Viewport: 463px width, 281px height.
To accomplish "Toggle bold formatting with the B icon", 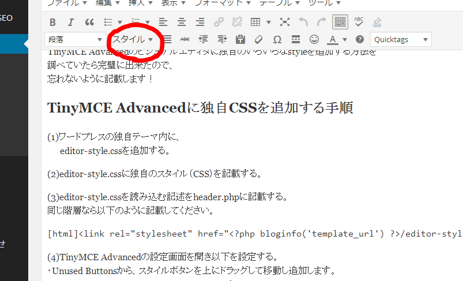I will coord(52,22).
